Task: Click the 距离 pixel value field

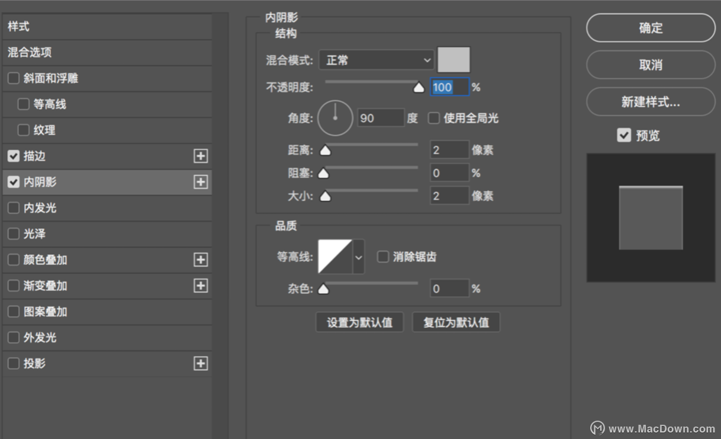Action: click(449, 150)
